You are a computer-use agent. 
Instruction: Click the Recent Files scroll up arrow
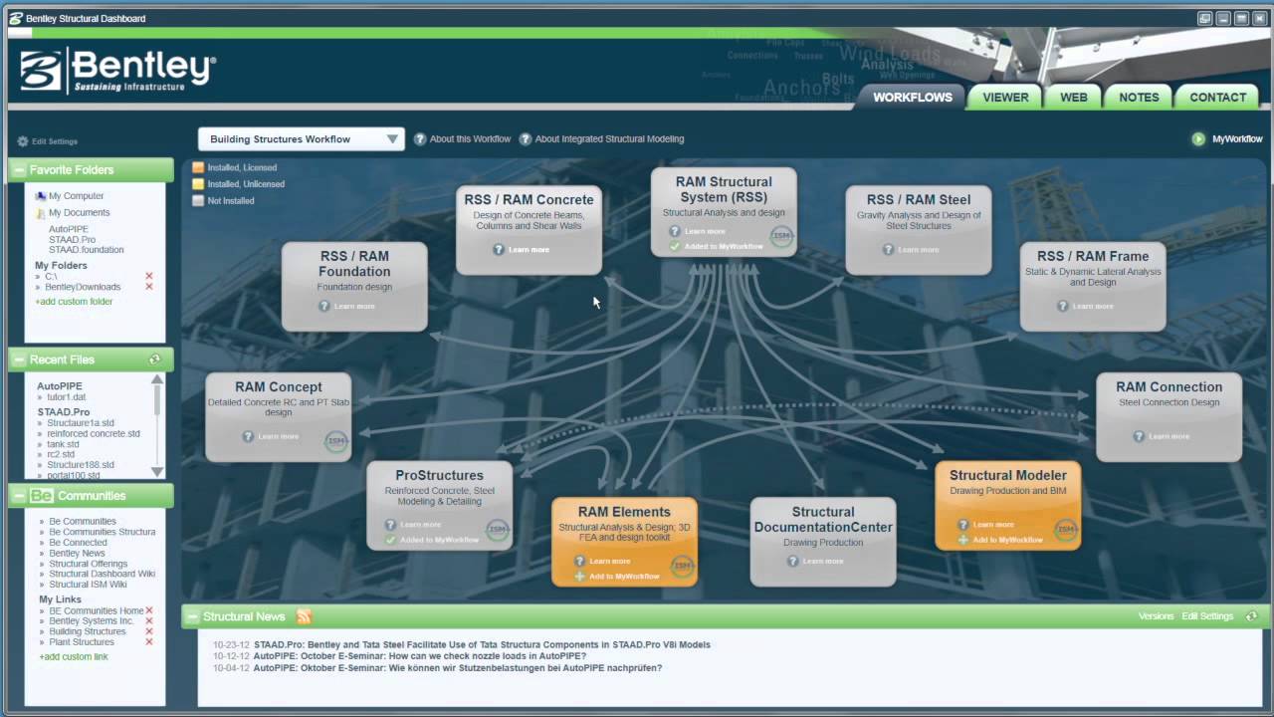[x=156, y=379]
